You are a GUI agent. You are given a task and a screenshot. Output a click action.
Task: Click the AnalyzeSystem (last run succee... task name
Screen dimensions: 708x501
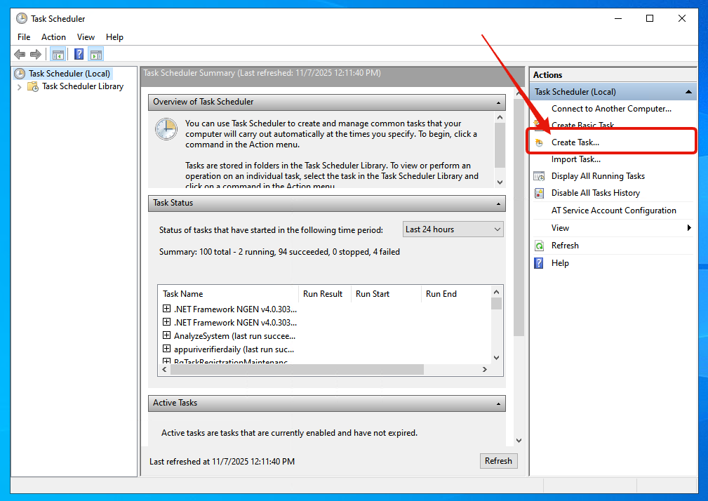click(x=235, y=336)
